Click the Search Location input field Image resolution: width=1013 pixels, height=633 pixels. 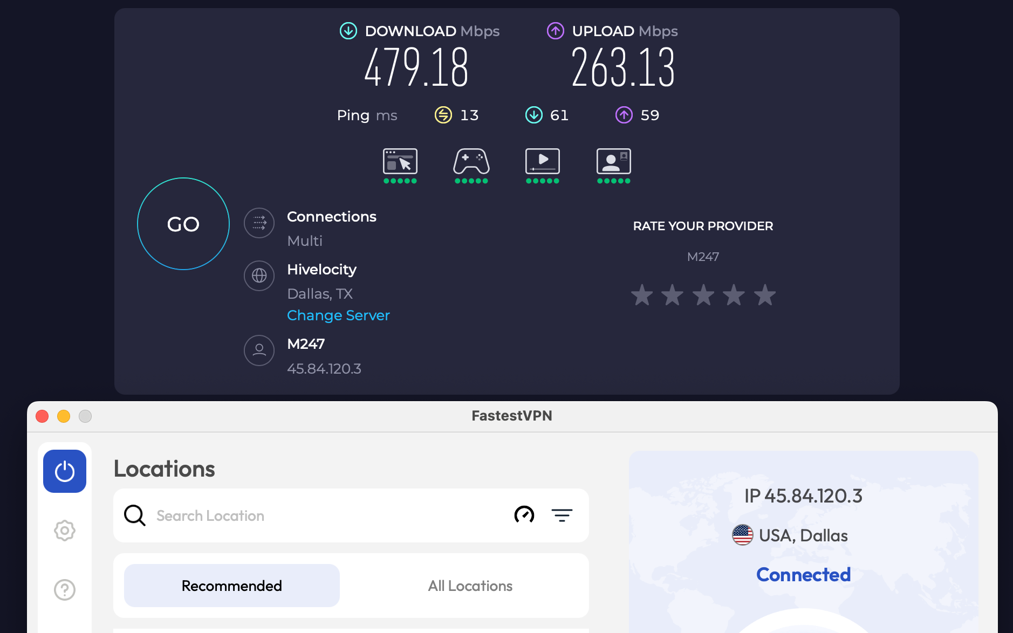click(x=329, y=515)
